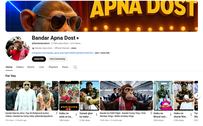203x126 pixels.
Task: Click the '18M views' text
Action: pyautogui.click(x=64, y=120)
